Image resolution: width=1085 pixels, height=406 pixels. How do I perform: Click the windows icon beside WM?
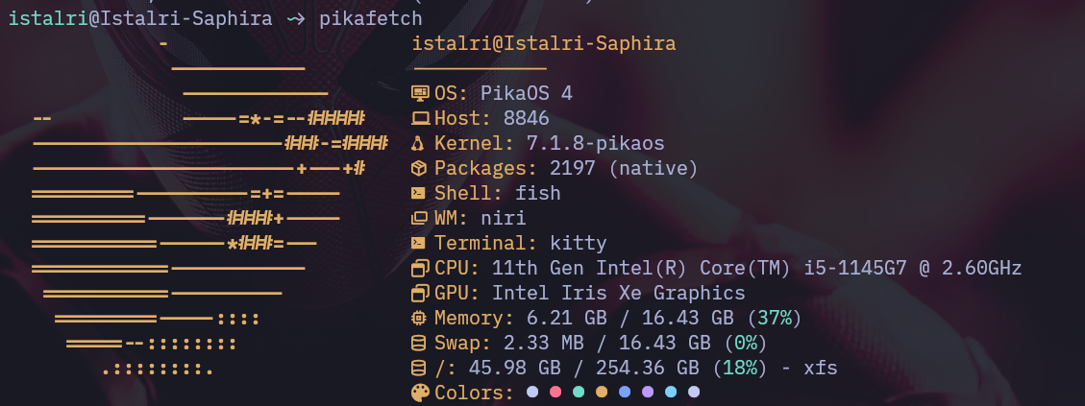pyautogui.click(x=419, y=219)
